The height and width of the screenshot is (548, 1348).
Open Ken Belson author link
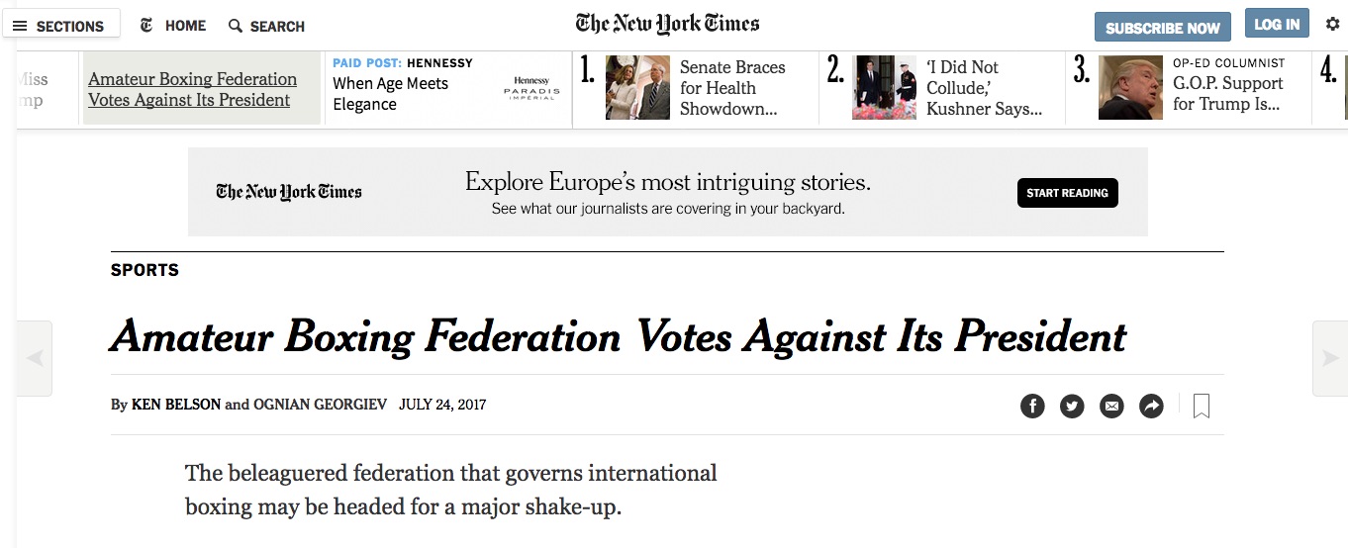(176, 405)
